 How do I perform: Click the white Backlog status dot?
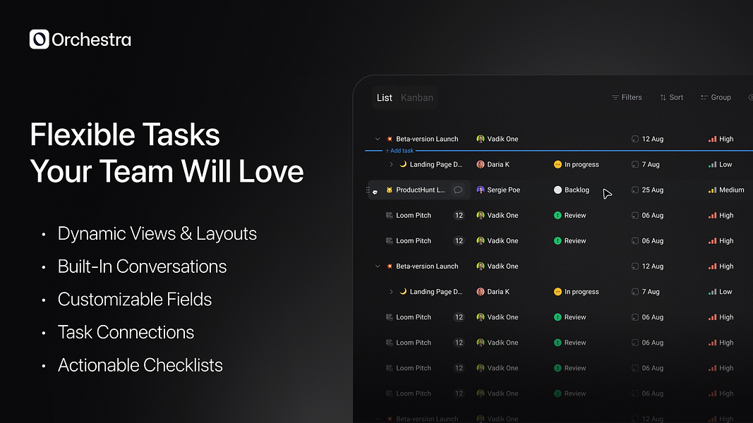(558, 190)
